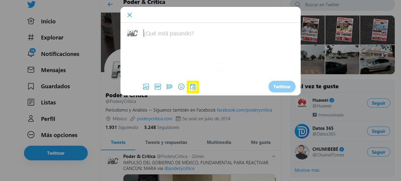Click the Twitter bird logo
Viewport: 401px width, 181px height.
click(32, 4)
